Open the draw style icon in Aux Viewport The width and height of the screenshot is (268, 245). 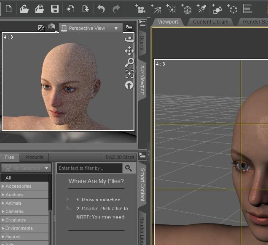click(41, 28)
